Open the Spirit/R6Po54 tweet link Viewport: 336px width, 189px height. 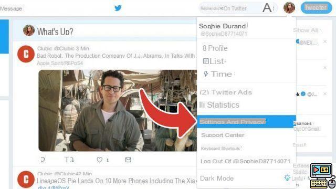tap(60, 63)
